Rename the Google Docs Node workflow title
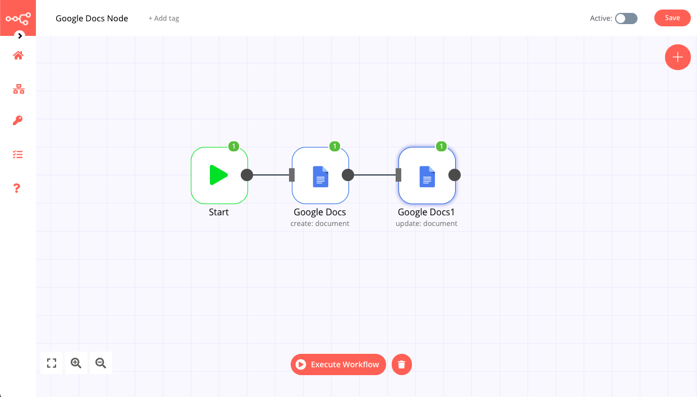The image size is (697, 397). [91, 18]
